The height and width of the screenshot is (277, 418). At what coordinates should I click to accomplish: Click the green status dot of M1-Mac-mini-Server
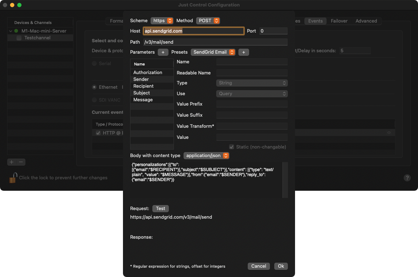16,31
